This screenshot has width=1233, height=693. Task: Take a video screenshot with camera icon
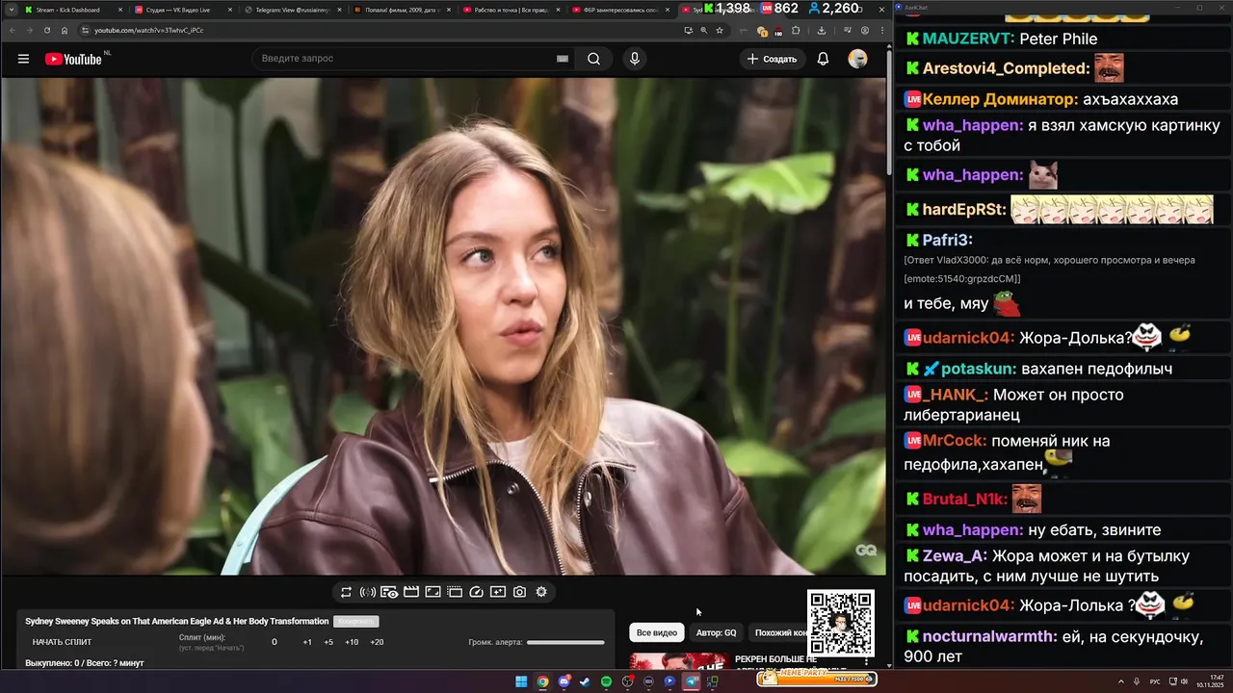coord(519,592)
